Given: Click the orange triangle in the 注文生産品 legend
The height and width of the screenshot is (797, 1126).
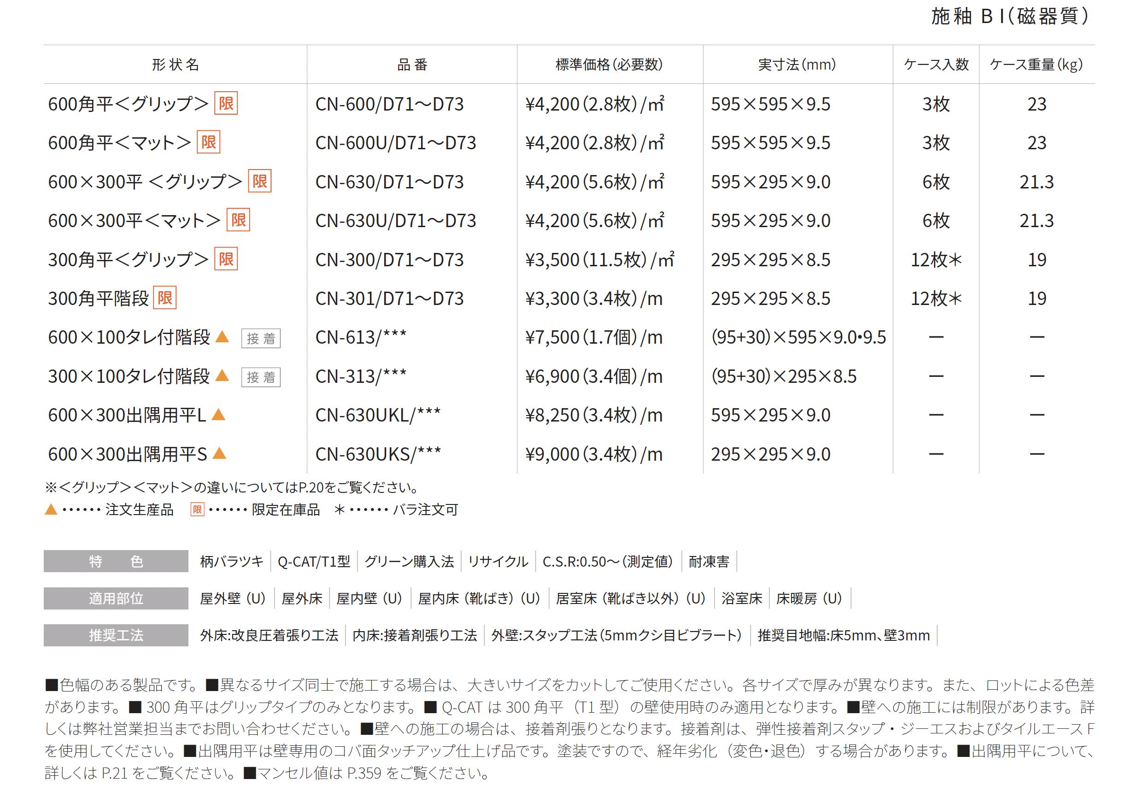Looking at the screenshot, I should click(x=51, y=510).
